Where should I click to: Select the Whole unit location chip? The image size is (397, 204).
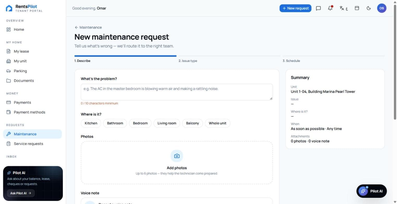tap(217, 123)
